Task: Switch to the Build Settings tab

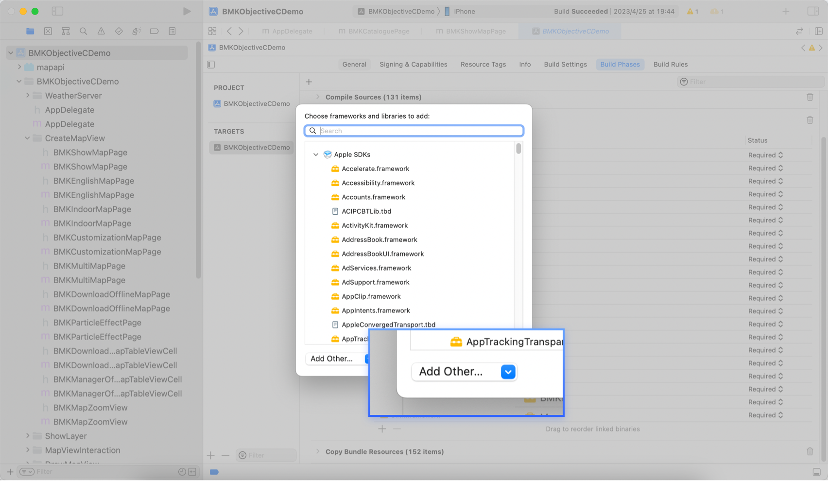Action: 565,64
